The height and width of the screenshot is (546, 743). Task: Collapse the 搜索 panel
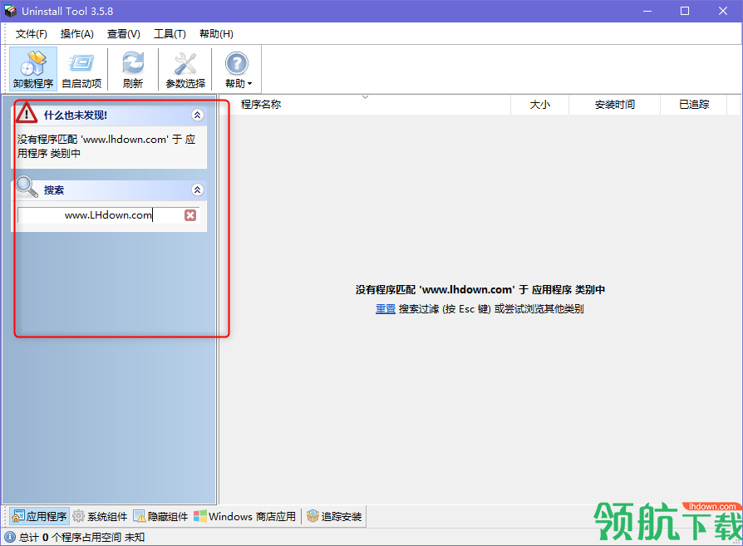tap(198, 190)
